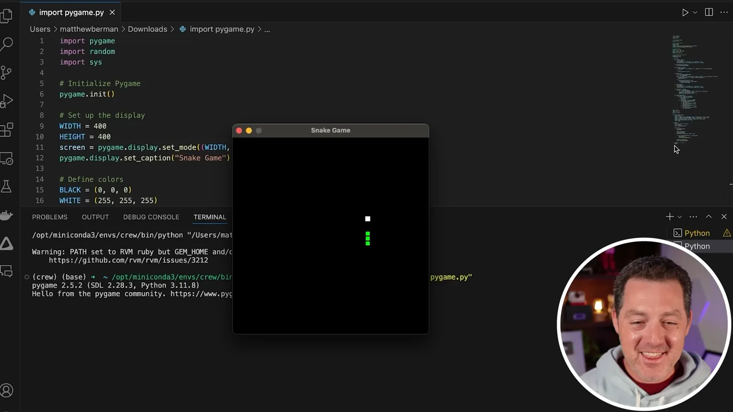733x412 pixels.
Task: Open editor More Actions ellipsis
Action: (x=724, y=12)
